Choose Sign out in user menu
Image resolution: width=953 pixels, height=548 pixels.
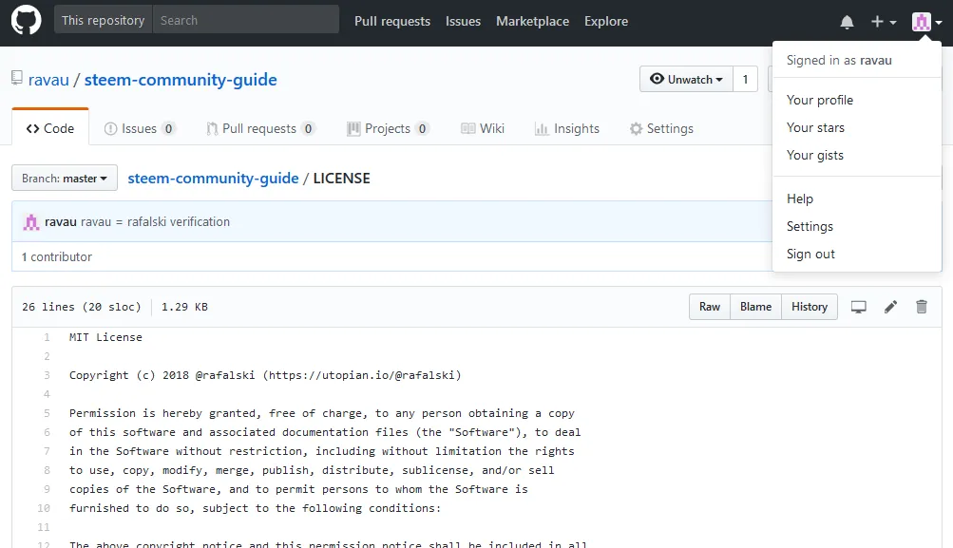click(810, 254)
